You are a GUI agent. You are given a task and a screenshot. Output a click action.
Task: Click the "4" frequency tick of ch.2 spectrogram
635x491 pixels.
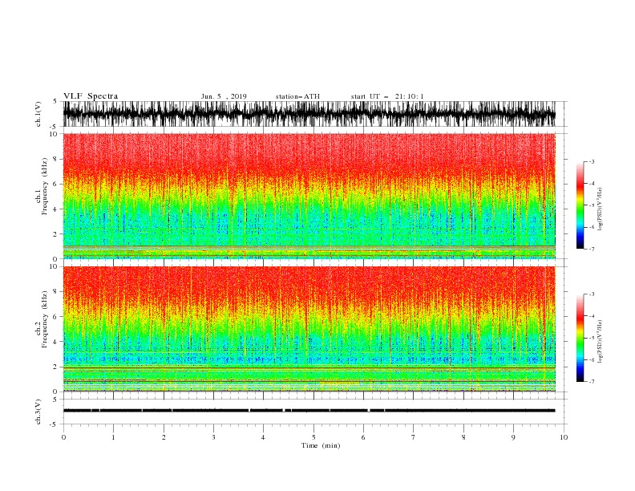point(55,342)
